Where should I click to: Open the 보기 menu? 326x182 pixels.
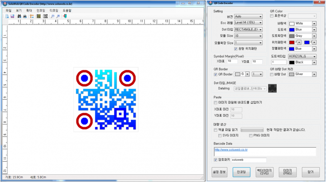click(x=19, y=10)
